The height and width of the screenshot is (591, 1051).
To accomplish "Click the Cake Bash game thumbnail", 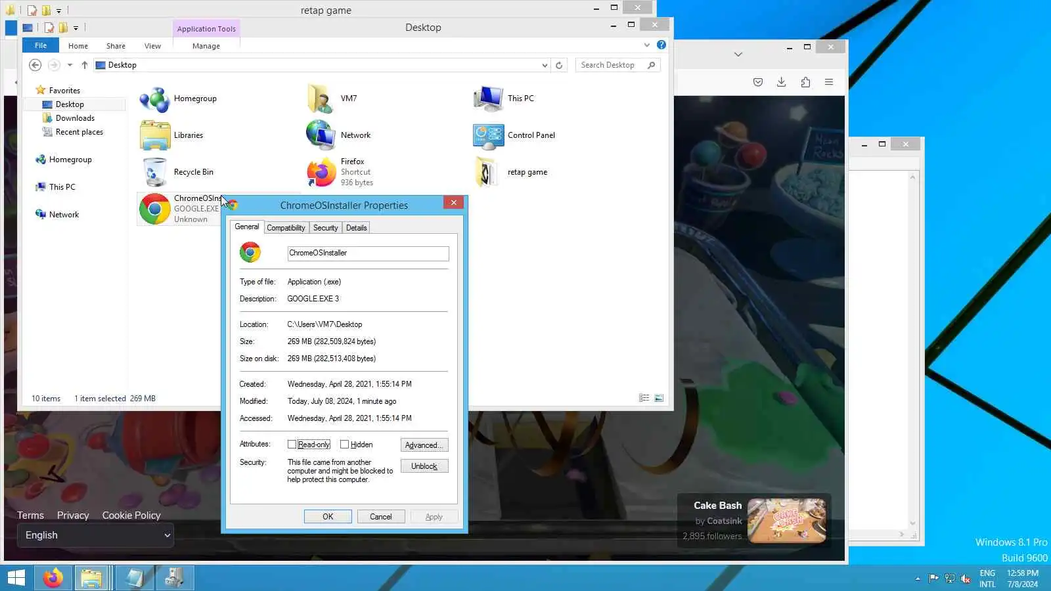I will [787, 521].
